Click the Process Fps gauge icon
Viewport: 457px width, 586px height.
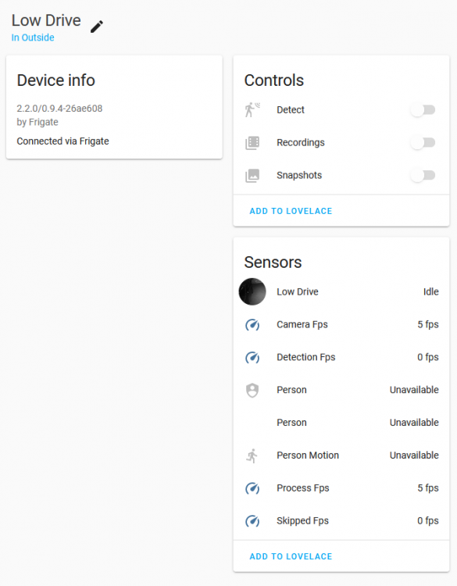pos(252,488)
